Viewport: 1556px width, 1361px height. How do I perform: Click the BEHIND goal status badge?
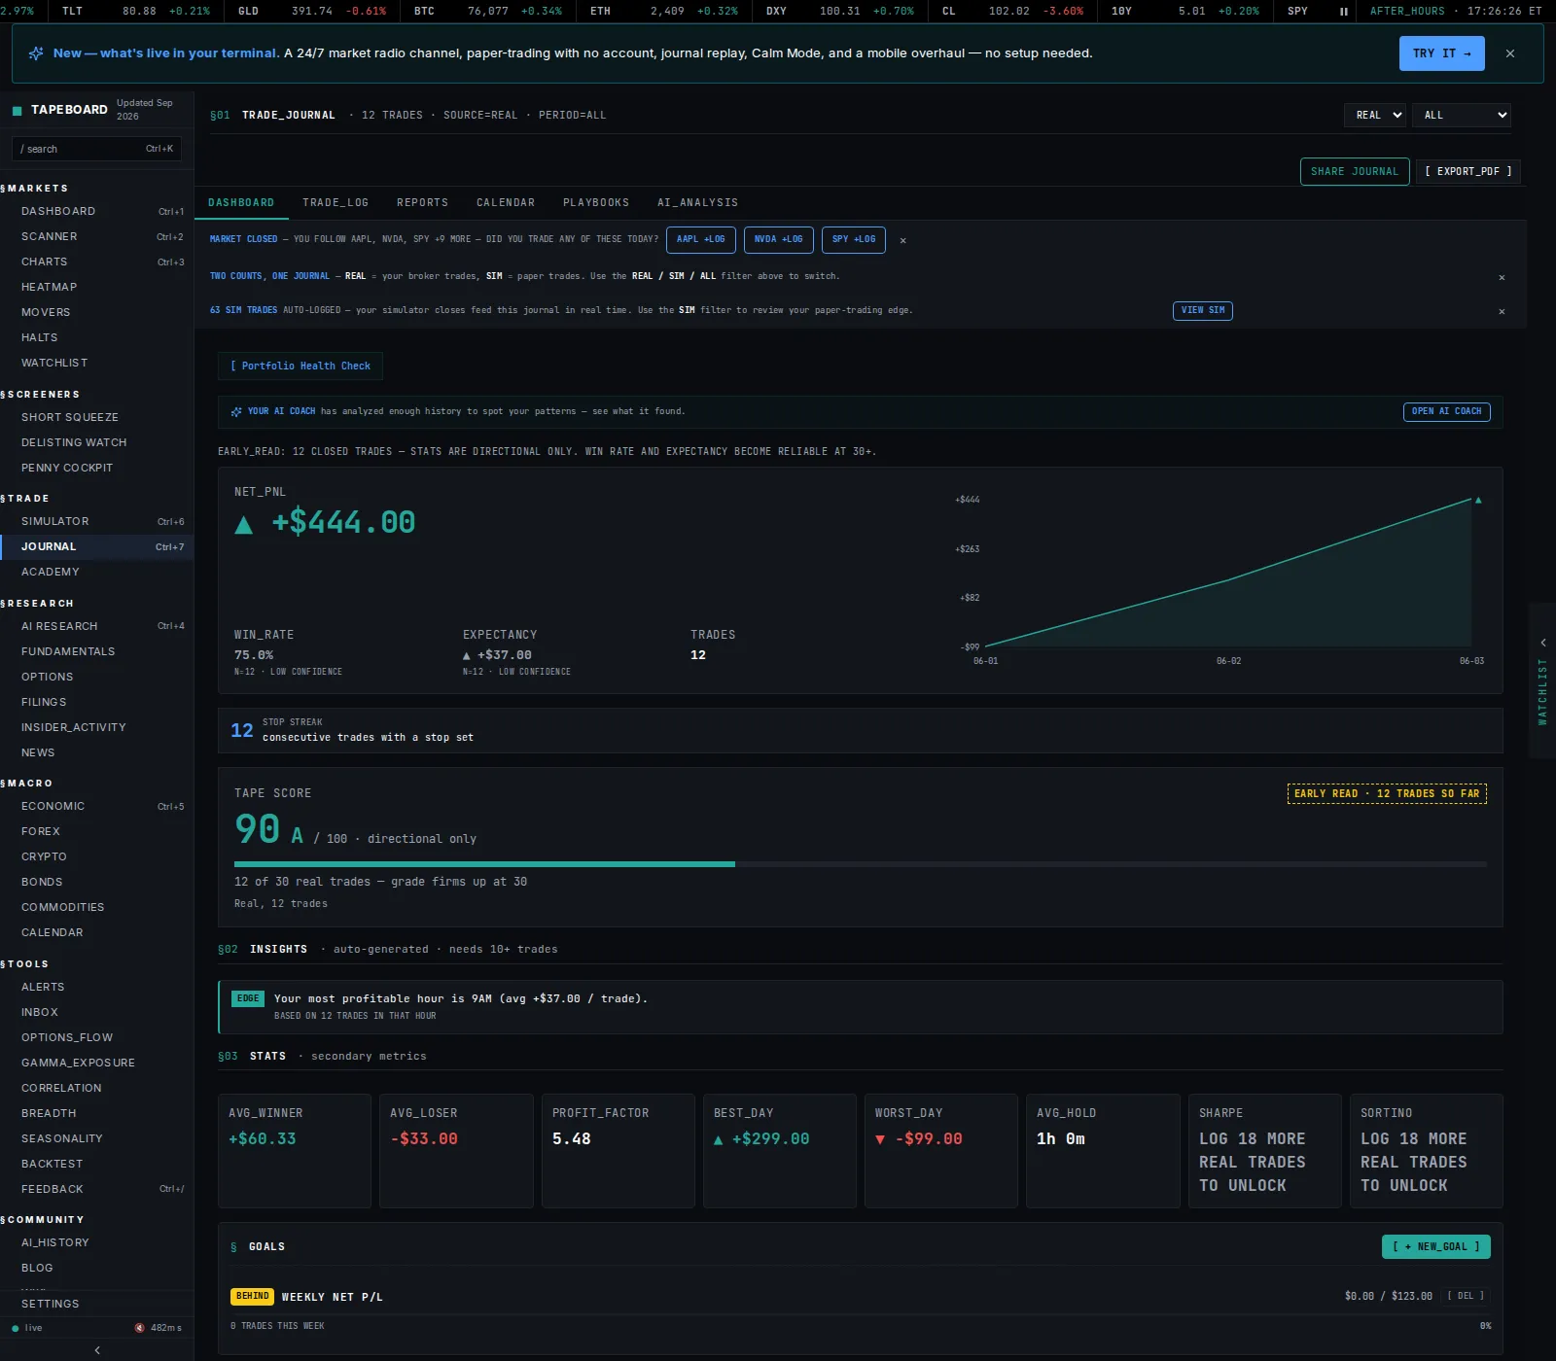point(252,1296)
